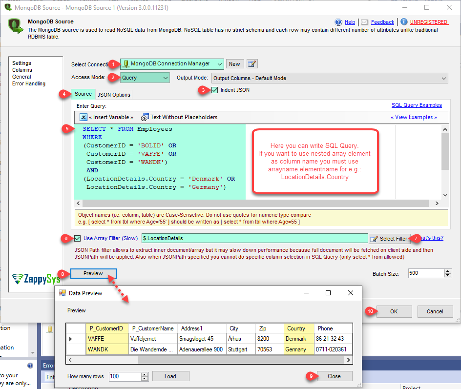
Task: Click the database cylinder icon in background window
Action: pos(50,329)
